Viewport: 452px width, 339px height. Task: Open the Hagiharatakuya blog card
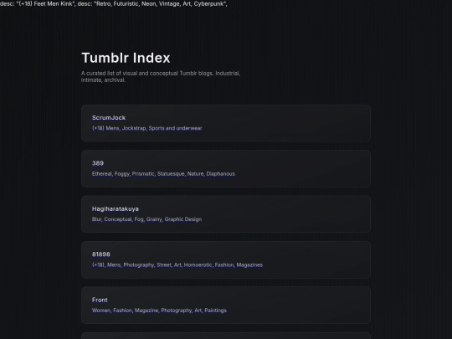pos(226,214)
